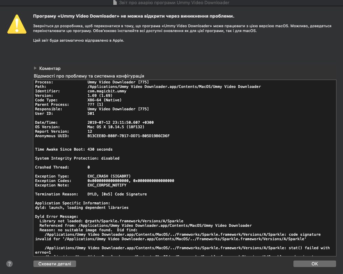Click the Path line in the report
The image size is (343, 274).
click(148, 87)
